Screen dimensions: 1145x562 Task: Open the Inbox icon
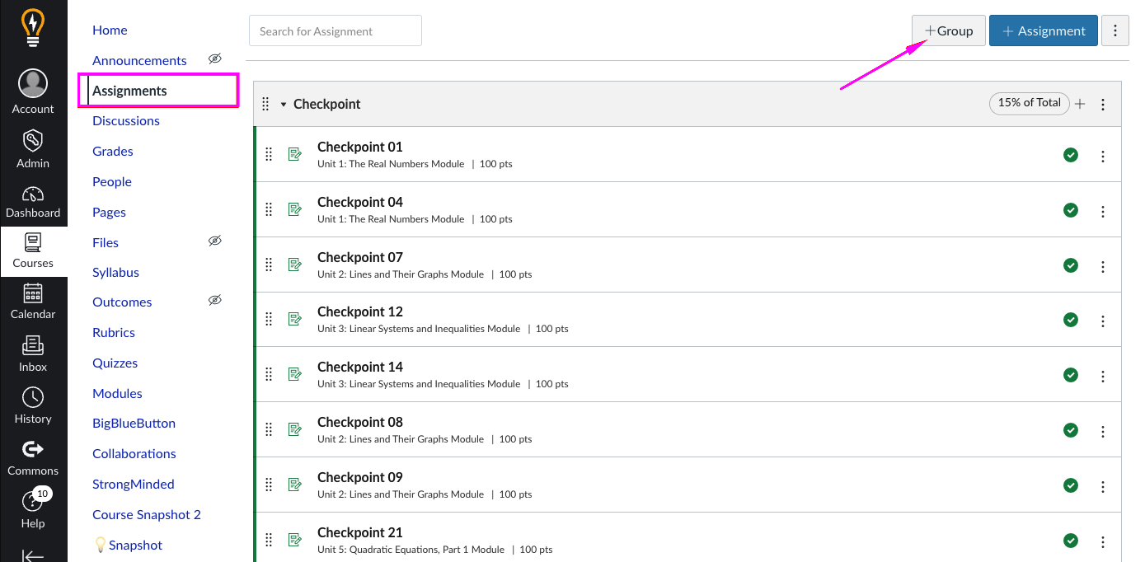(33, 345)
